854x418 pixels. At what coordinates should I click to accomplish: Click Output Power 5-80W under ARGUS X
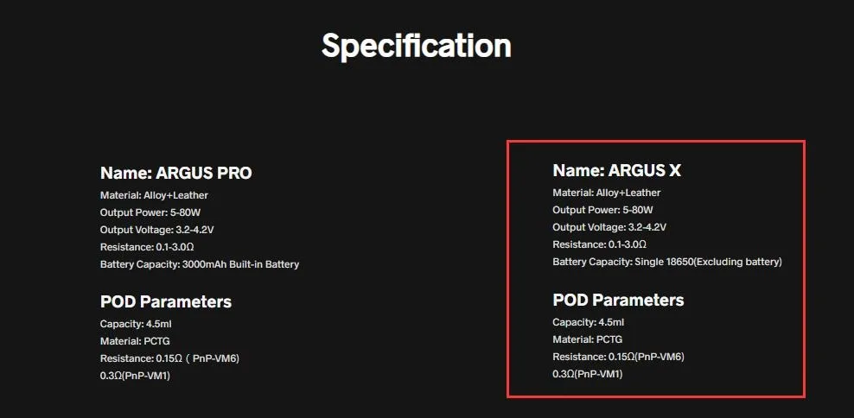[x=602, y=210]
